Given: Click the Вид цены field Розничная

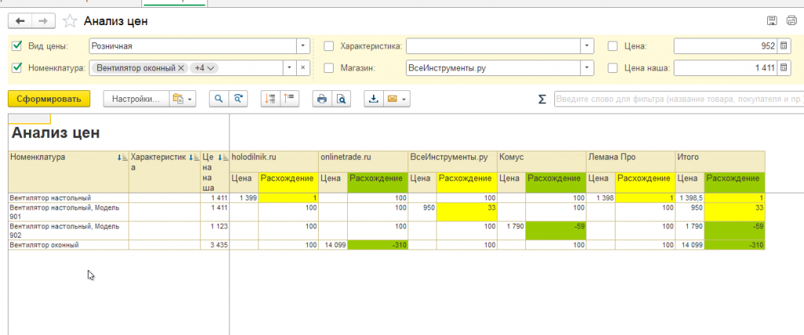Looking at the screenshot, I should point(193,46).
